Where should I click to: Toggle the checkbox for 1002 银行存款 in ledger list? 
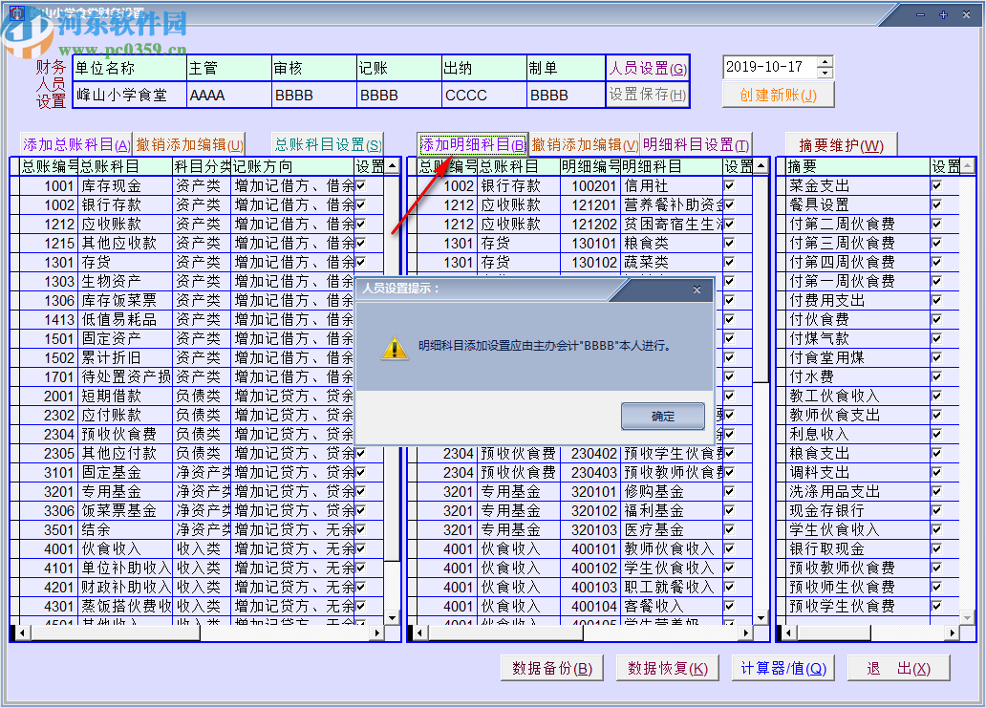361,204
